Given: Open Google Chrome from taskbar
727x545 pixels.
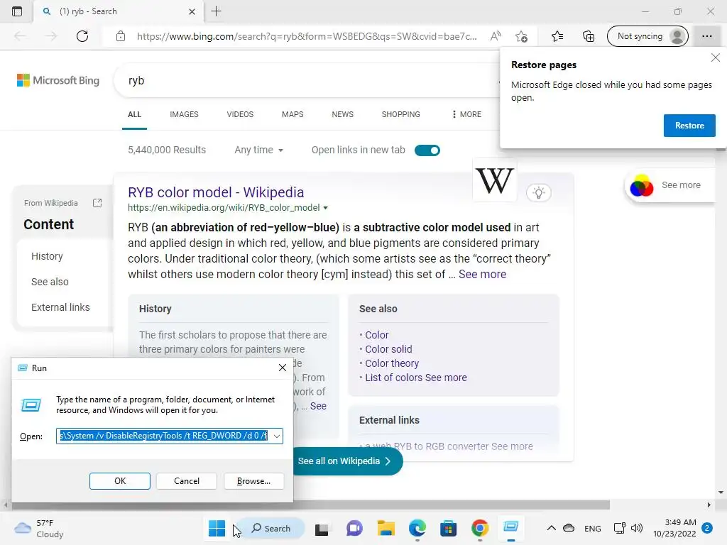Looking at the screenshot, I should [x=480, y=528].
